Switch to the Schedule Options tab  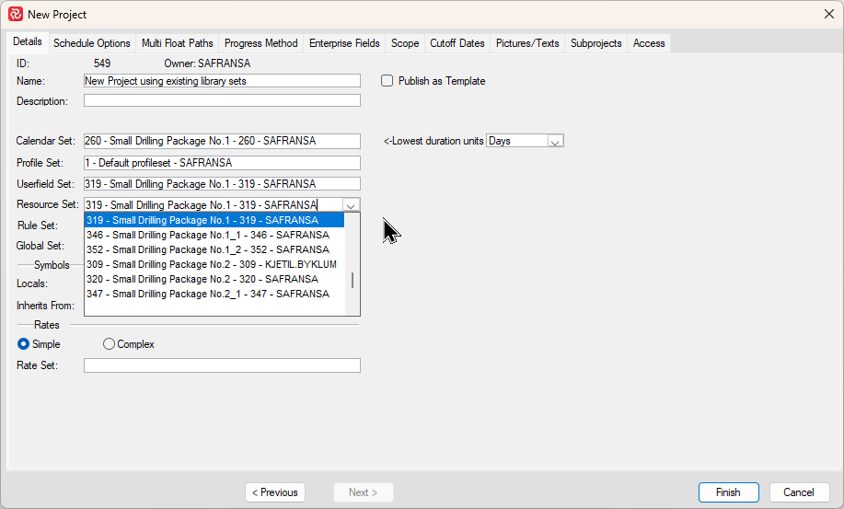pos(91,43)
